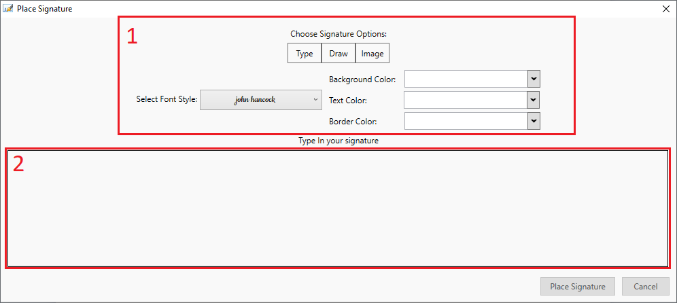Viewport: 677px width, 303px height.
Task: Open the john hancock font style dropdown
Action: [x=261, y=99]
